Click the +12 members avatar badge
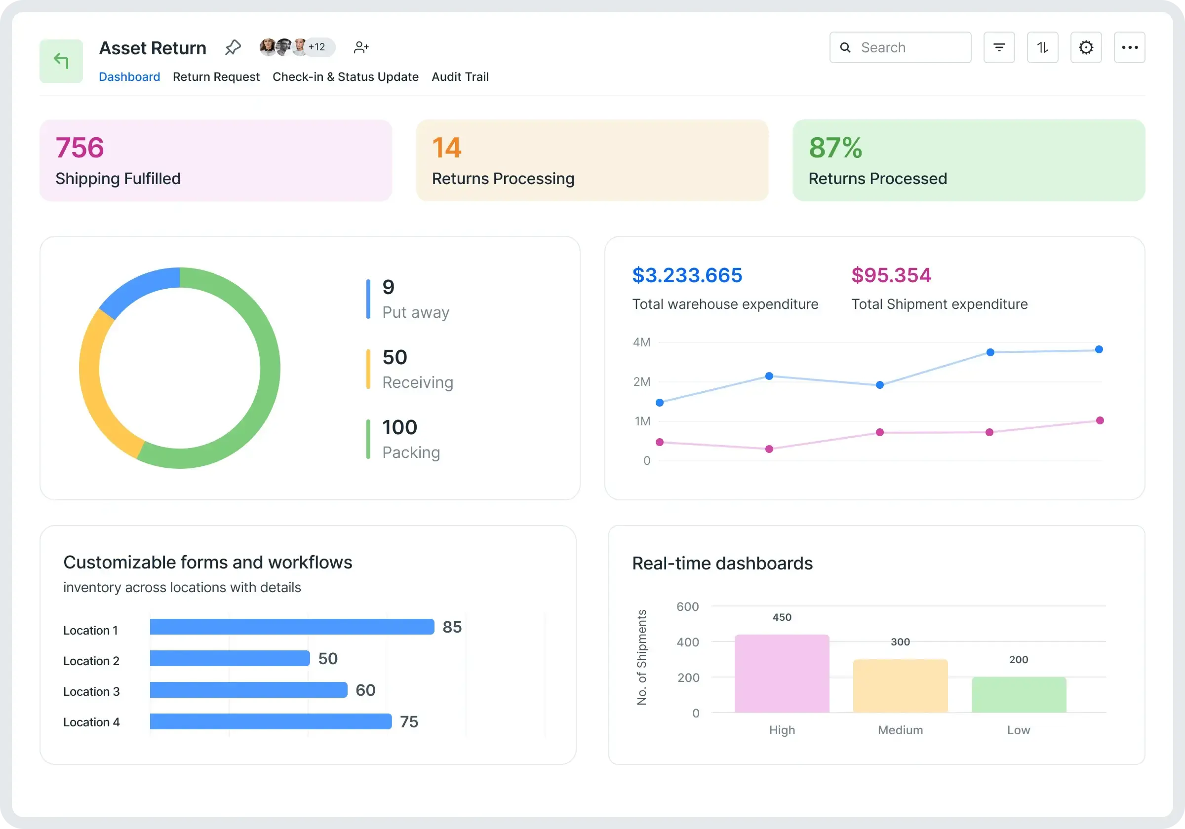This screenshot has height=829, width=1185. click(317, 47)
